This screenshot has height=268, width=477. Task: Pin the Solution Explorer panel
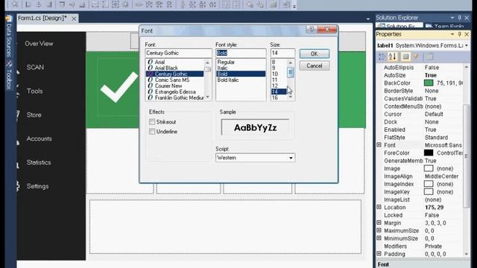pos(460,18)
